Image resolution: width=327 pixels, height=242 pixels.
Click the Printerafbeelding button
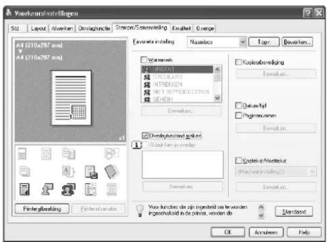click(42, 209)
